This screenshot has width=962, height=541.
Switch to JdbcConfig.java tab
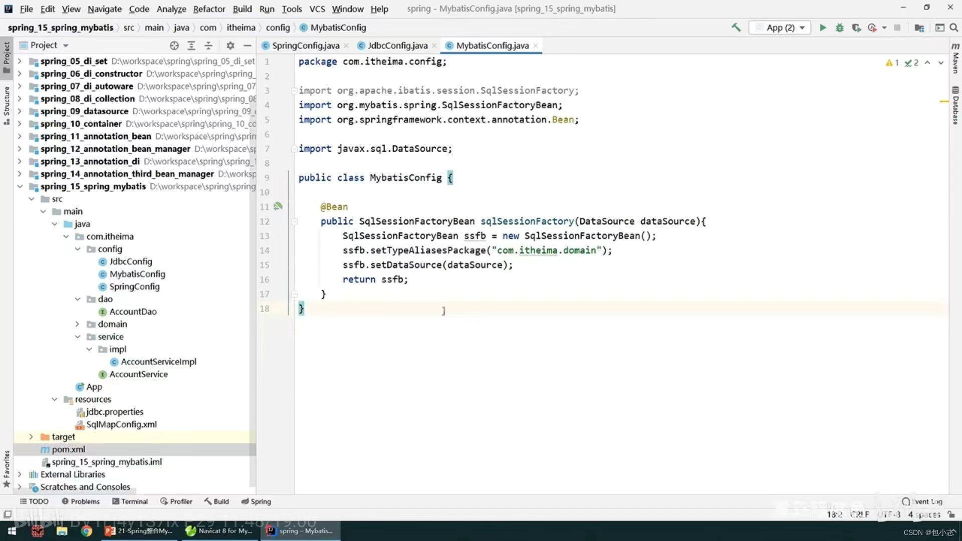[x=397, y=46]
